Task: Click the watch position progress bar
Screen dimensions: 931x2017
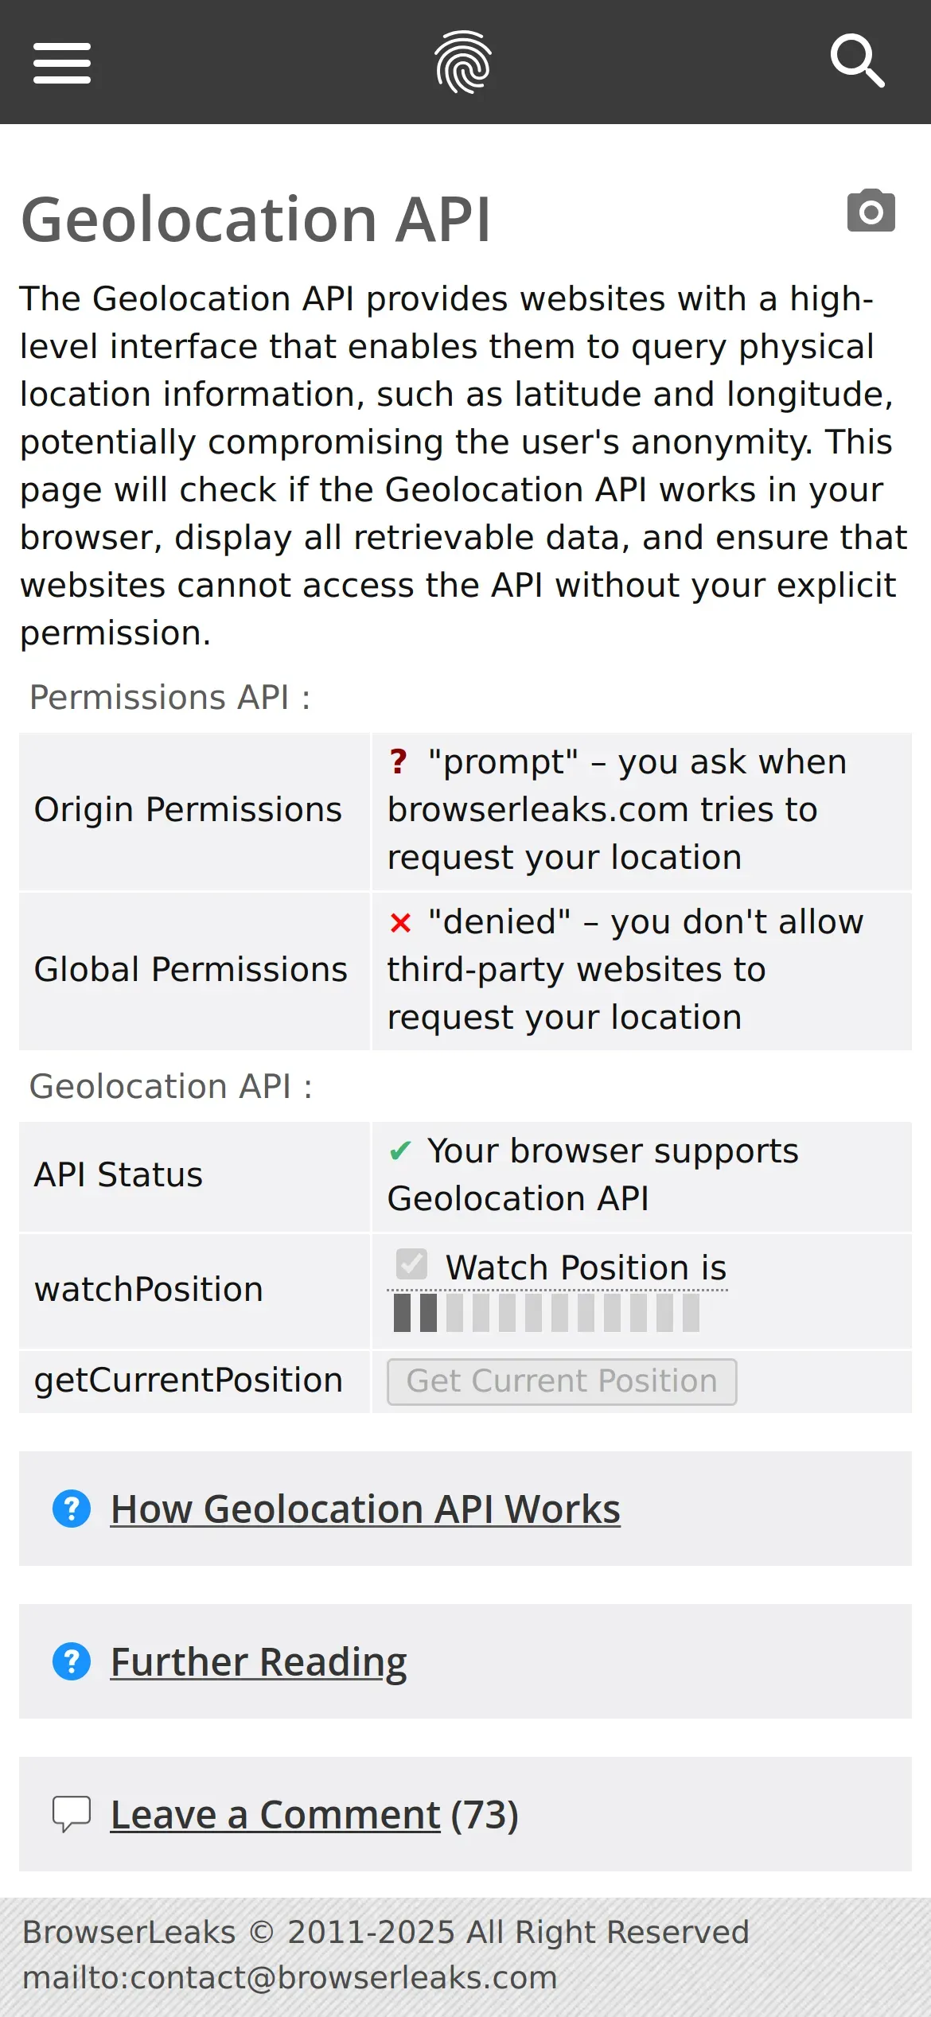Action: (x=547, y=1313)
